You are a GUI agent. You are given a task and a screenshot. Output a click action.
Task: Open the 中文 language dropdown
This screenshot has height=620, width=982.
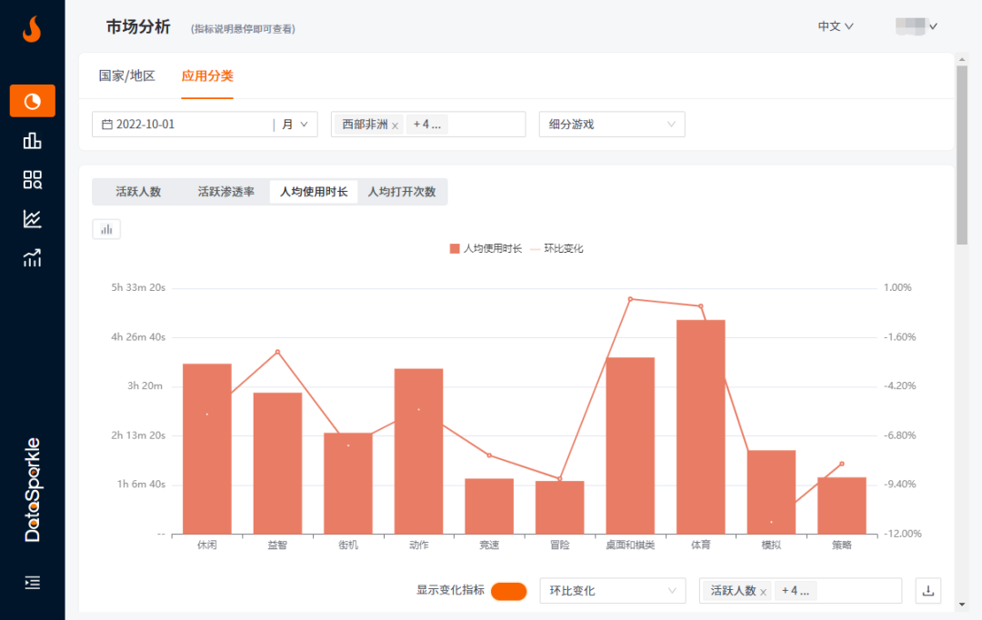[x=835, y=26]
